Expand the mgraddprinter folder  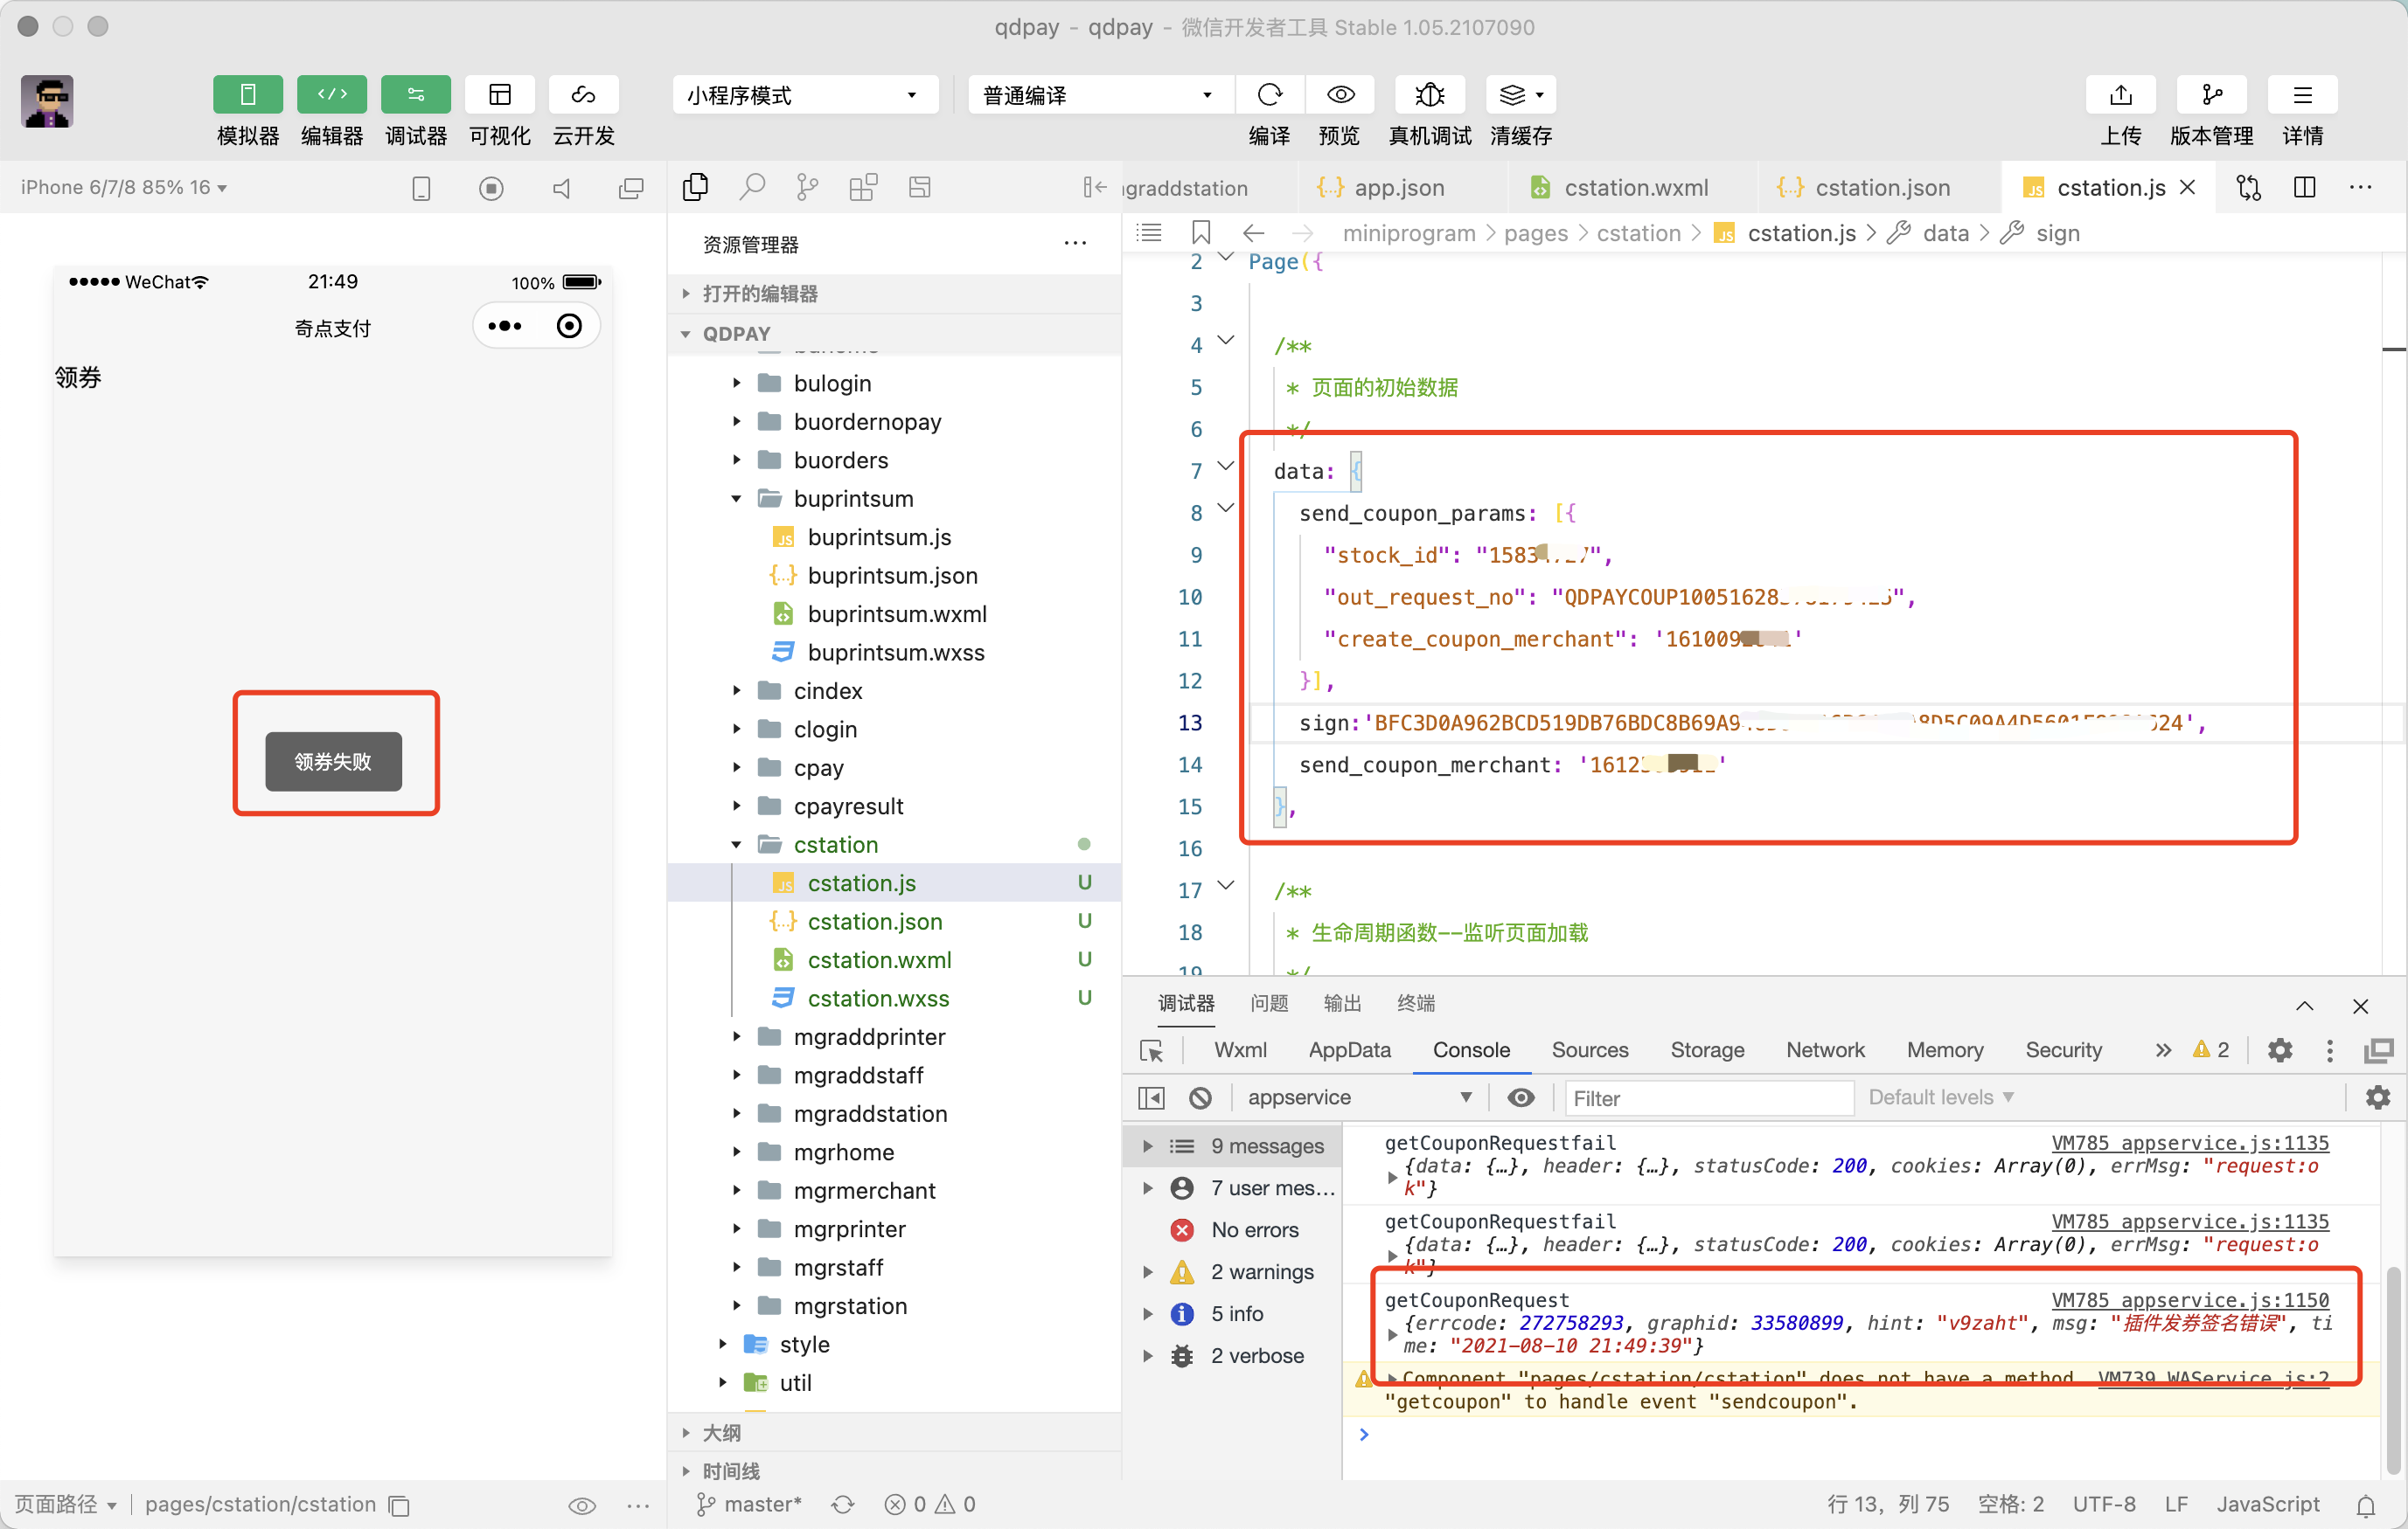point(868,1036)
